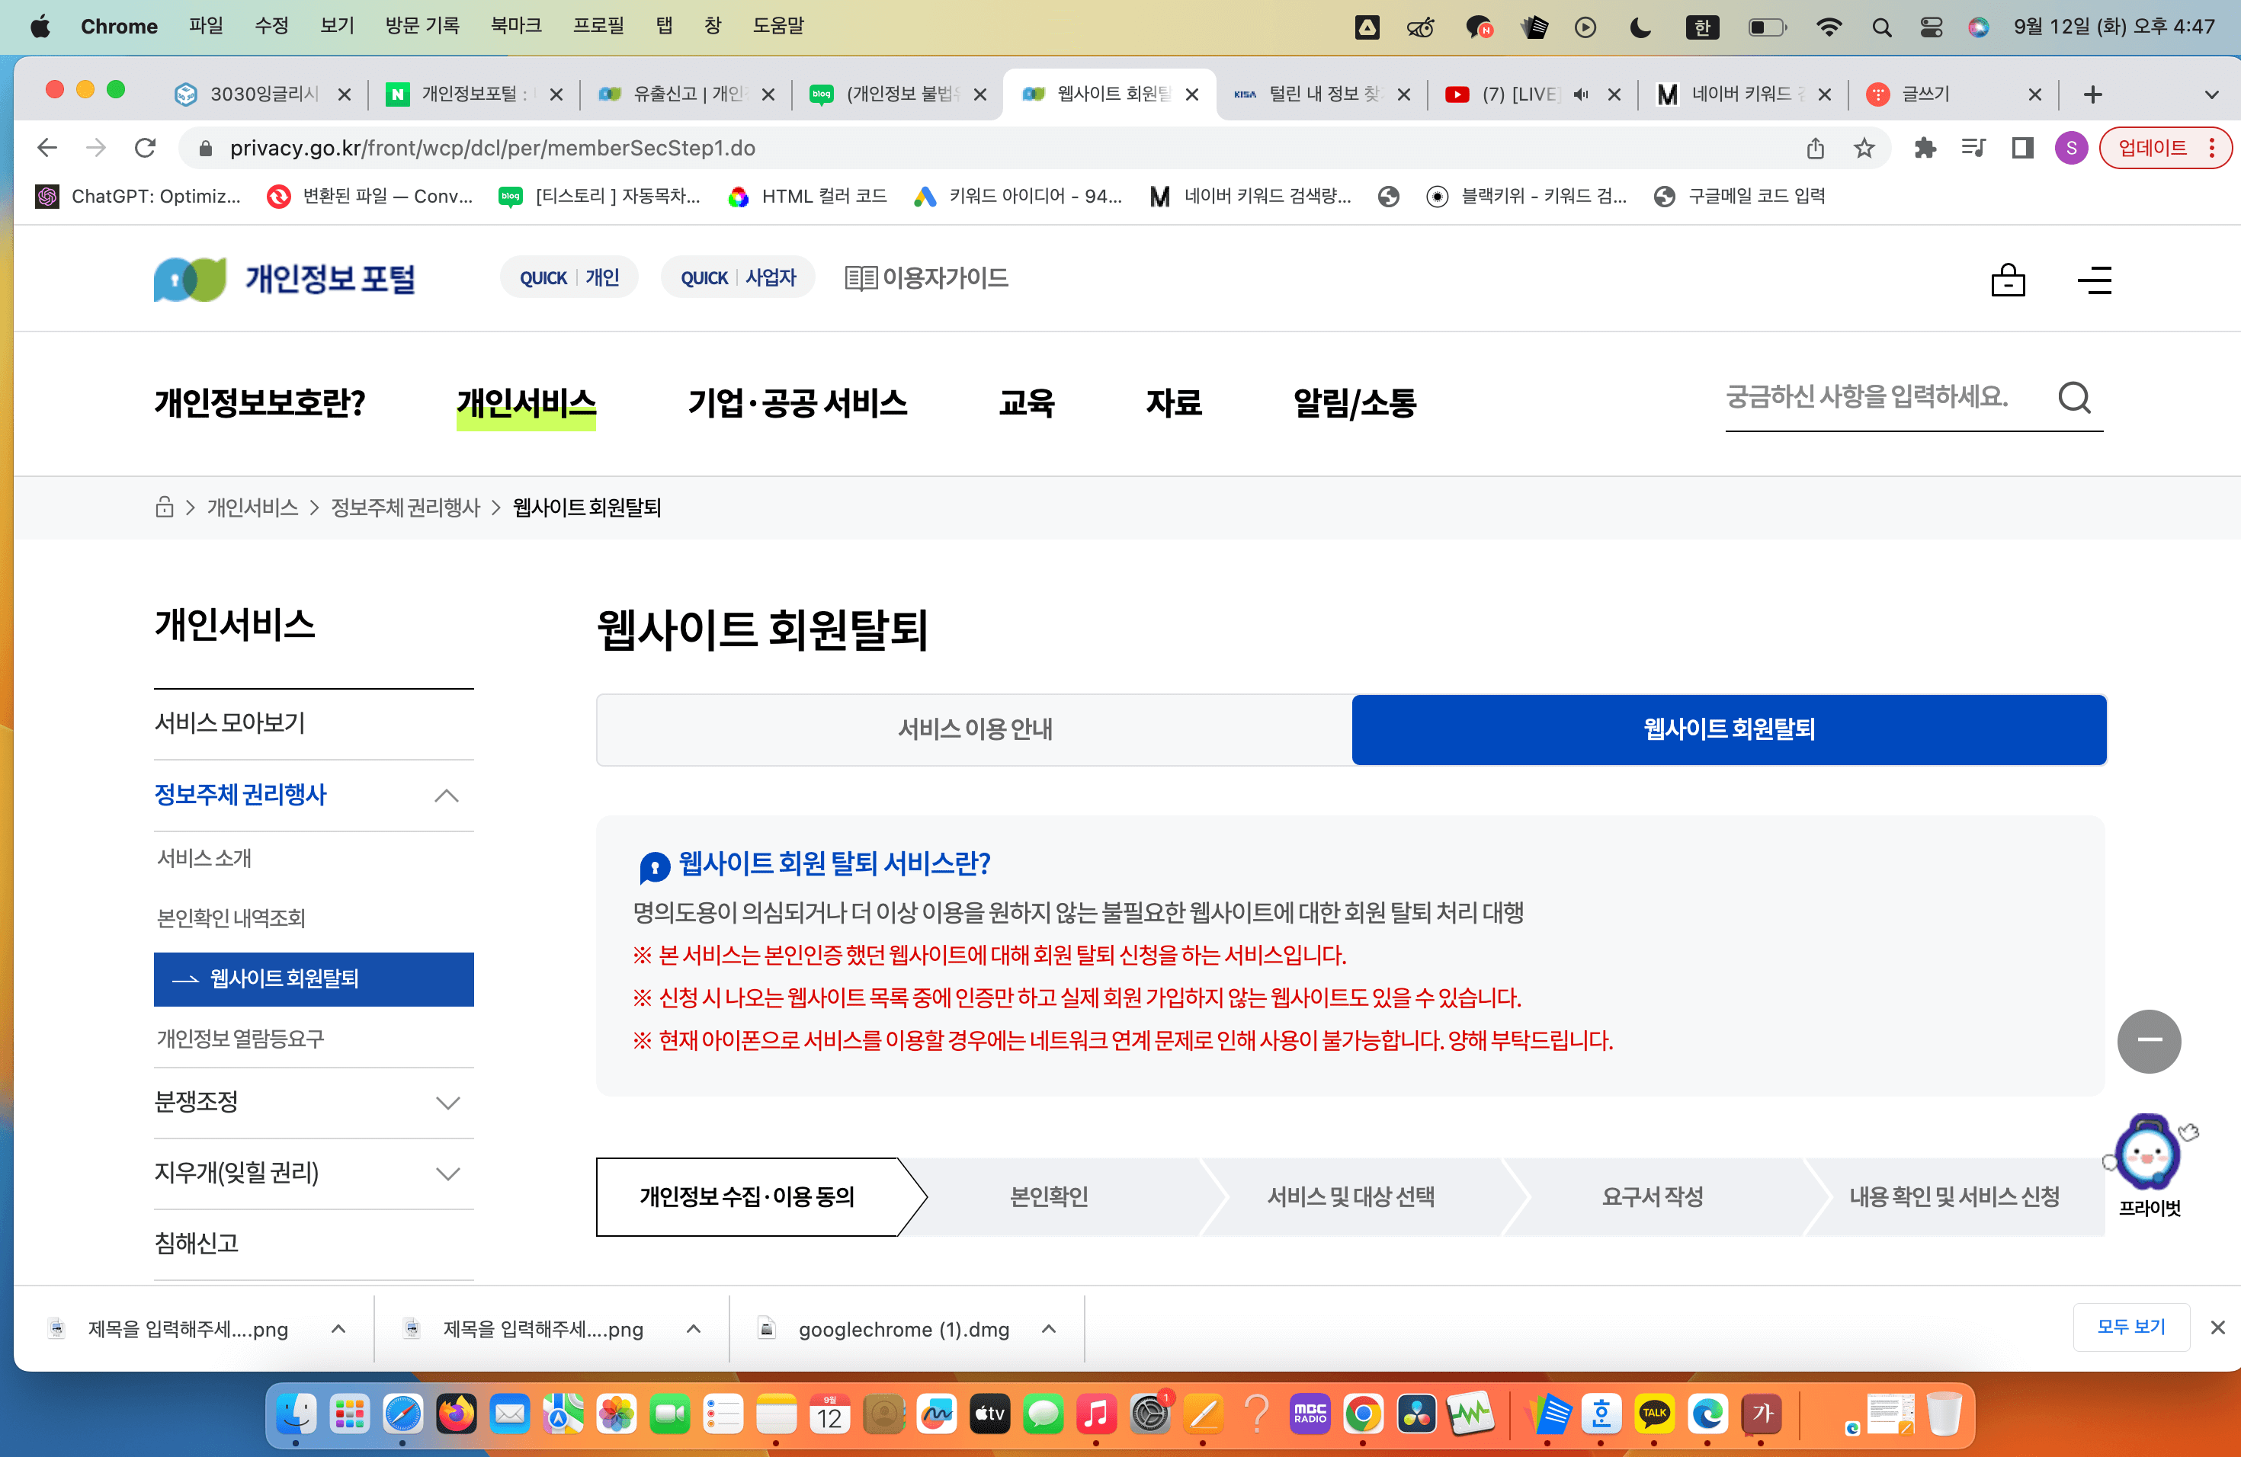Screen dimensions: 2241x1457
Task: Expand the 분쟁조정 sidebar section
Action: coord(447,1102)
